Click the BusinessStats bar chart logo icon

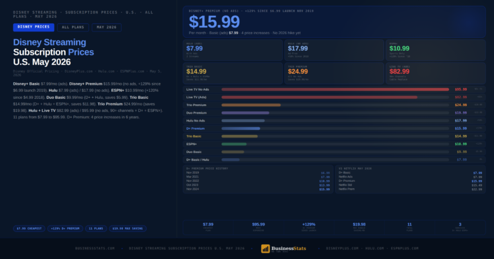tap(265, 249)
